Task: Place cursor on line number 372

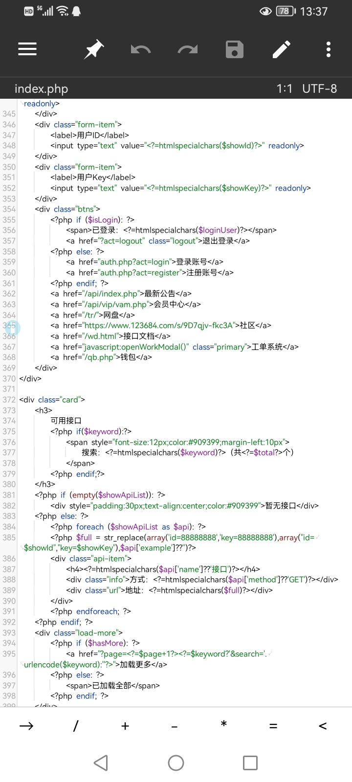Action: pos(9,400)
